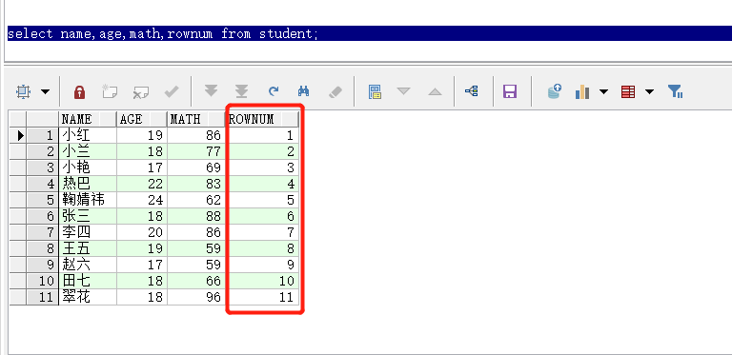Click the MATH value 62 in 鞠婧祎's row
This screenshot has height=355, width=732.
pyautogui.click(x=195, y=200)
